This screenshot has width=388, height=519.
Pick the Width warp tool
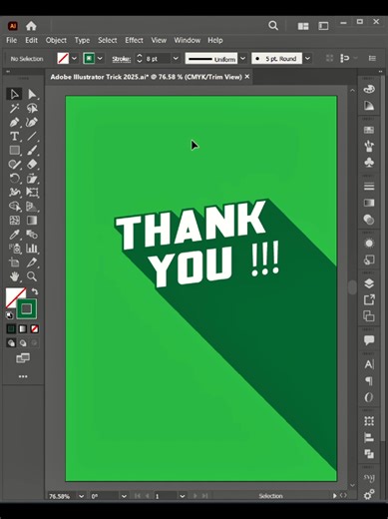14,193
